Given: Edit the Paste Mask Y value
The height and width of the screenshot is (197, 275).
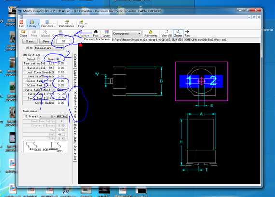Looking at the screenshot, I should coord(61,98).
